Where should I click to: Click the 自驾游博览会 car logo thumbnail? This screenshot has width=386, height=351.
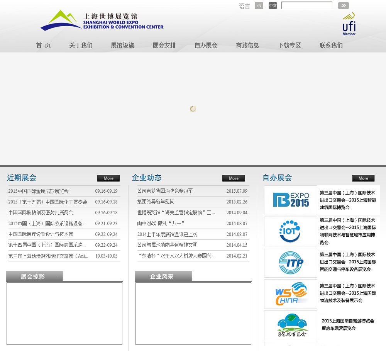pos(291,325)
